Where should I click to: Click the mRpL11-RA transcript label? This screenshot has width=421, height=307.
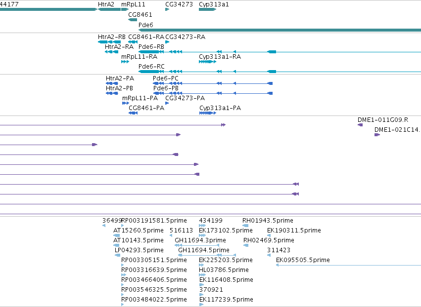pos(140,57)
